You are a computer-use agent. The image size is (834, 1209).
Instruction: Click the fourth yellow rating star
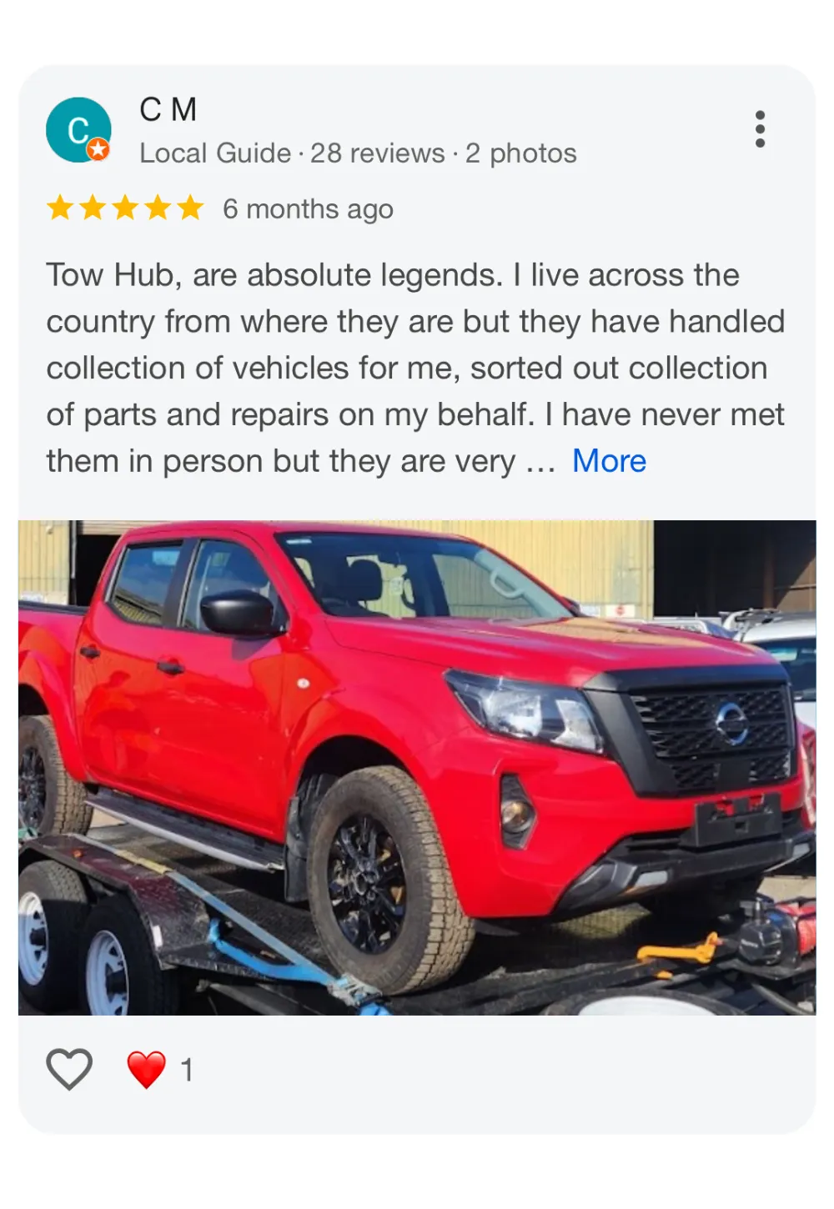158,208
